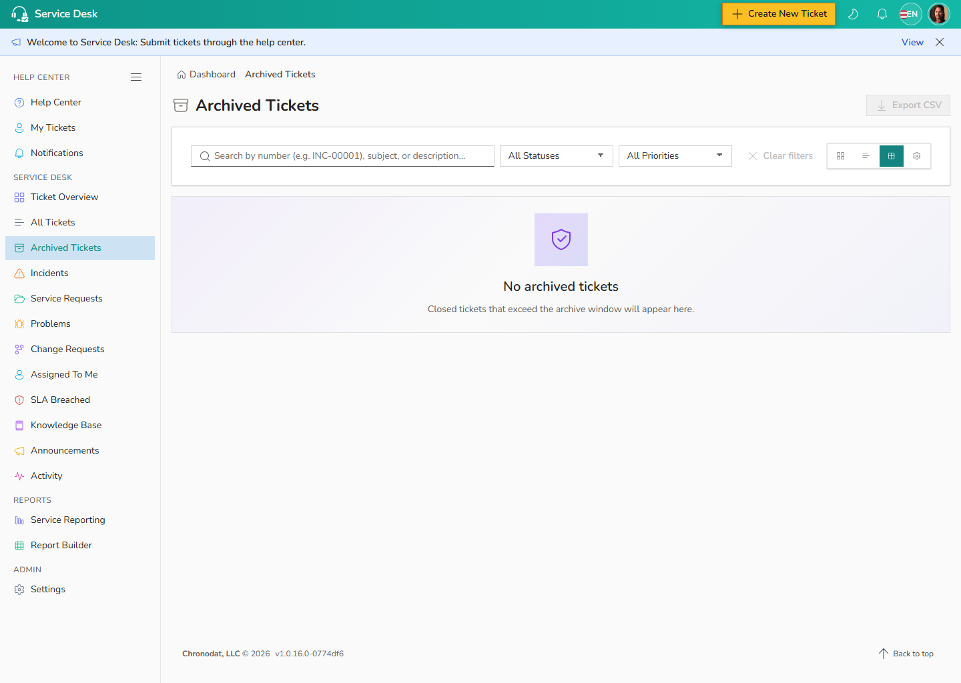Open Service Reporting page

tap(80, 520)
